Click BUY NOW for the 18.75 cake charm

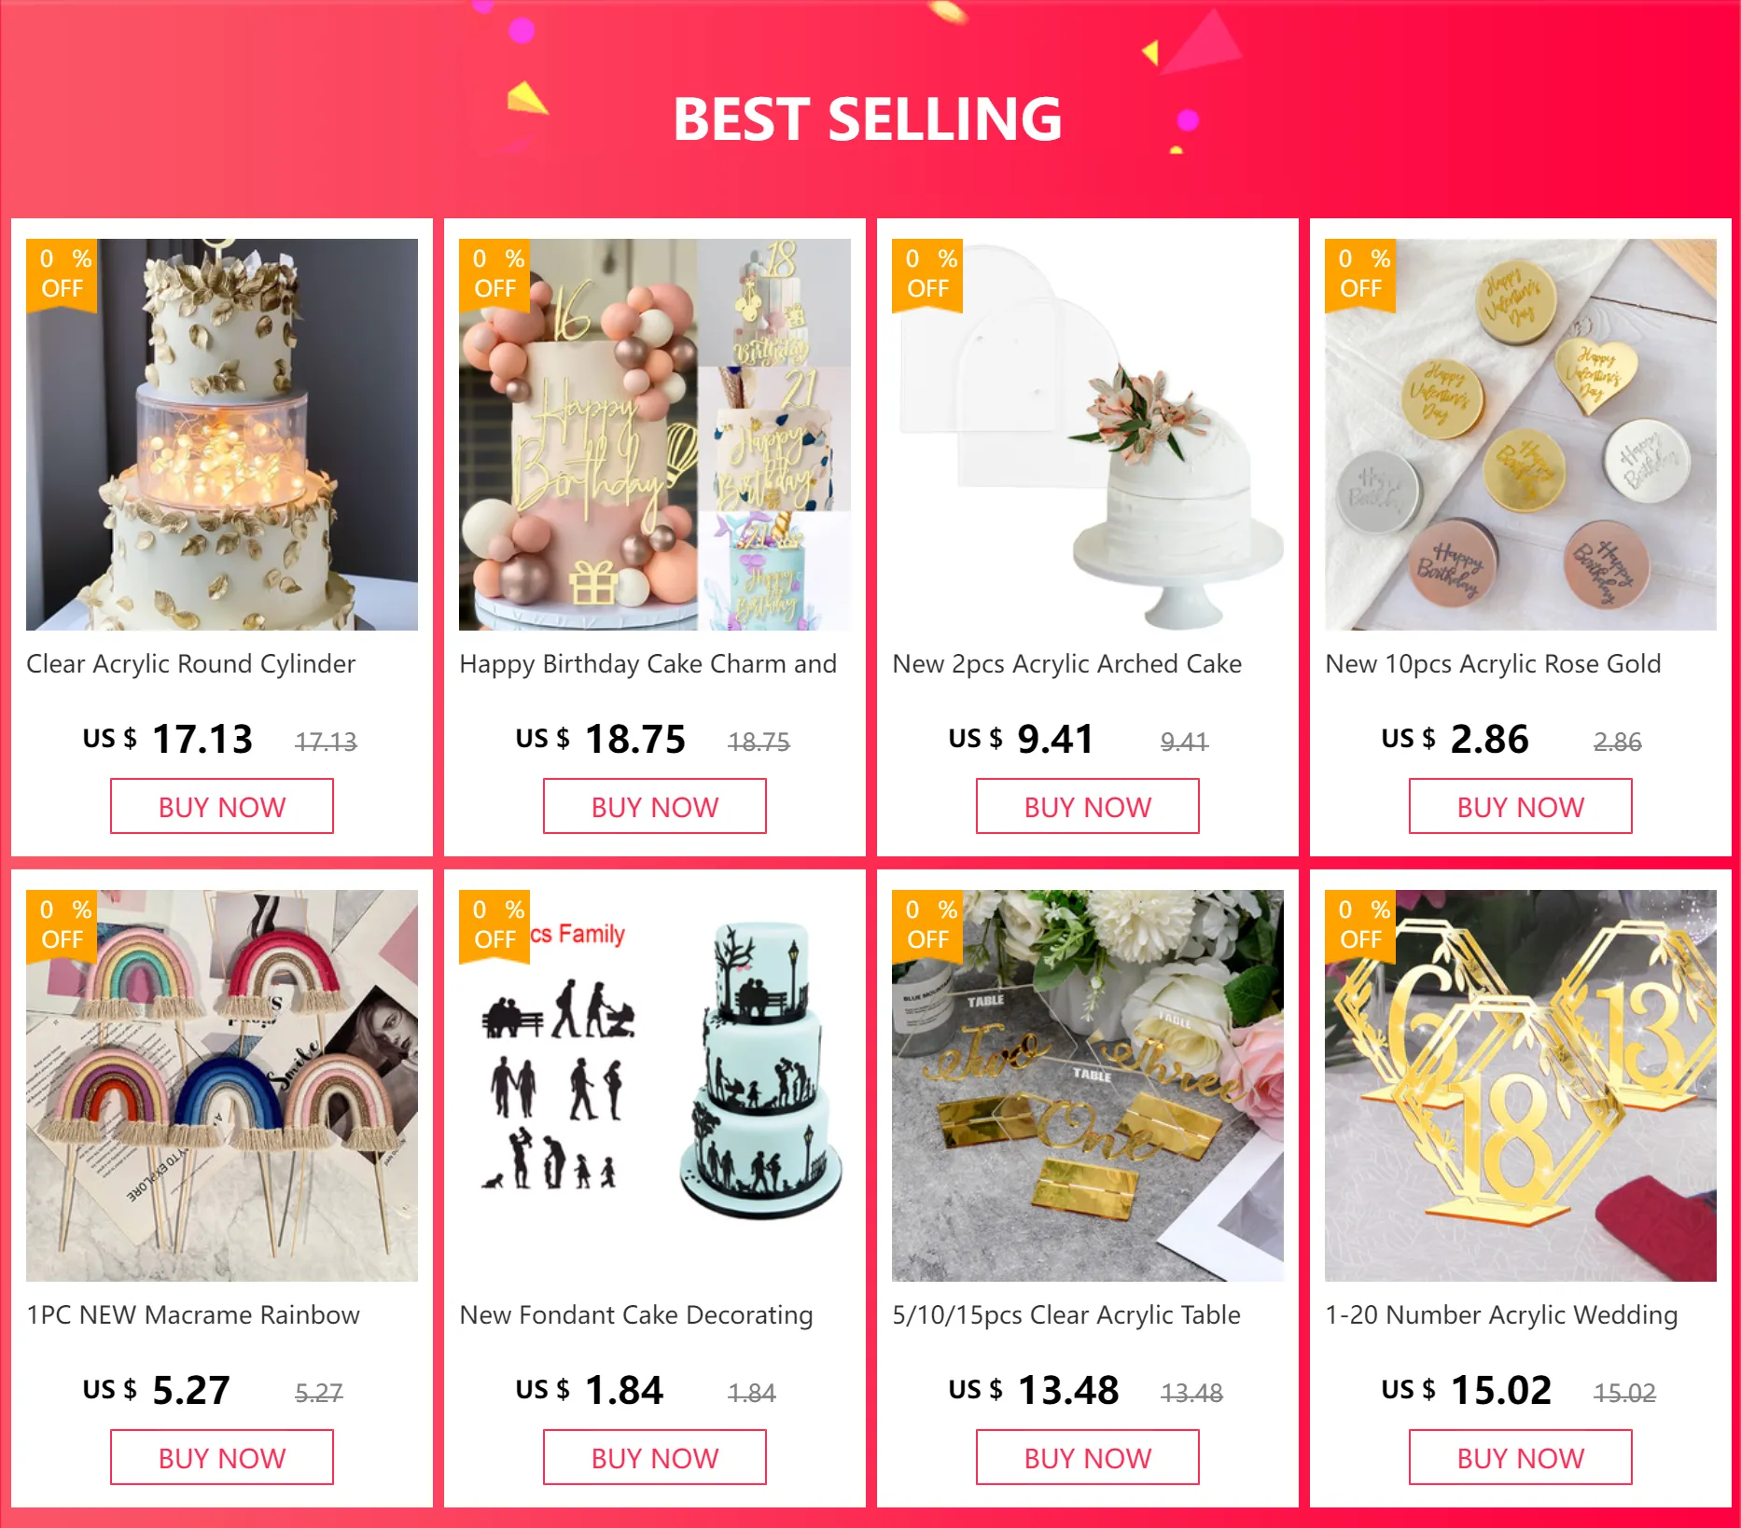pyautogui.click(x=655, y=807)
